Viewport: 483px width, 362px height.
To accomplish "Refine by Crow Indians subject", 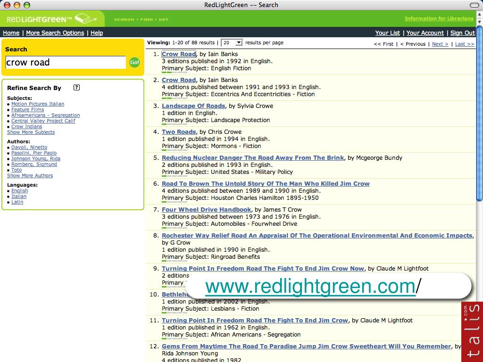I will [26, 126].
